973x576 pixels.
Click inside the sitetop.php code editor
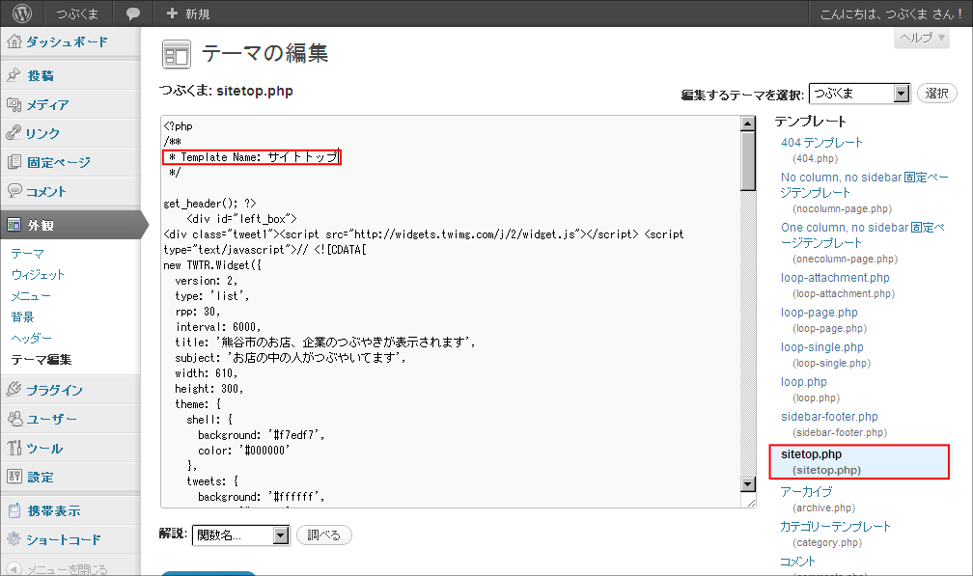pyautogui.click(x=451, y=312)
